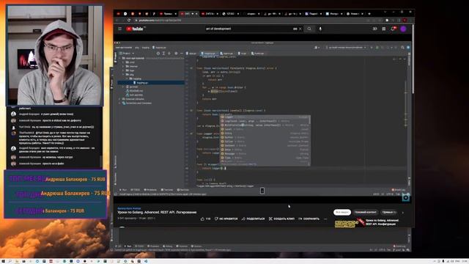This screenshot has height=264, width=469.
Task: Select the Похожий контент chip
Action: point(365,212)
